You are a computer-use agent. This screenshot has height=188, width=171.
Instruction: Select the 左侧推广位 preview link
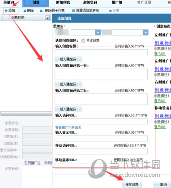click(33, 163)
